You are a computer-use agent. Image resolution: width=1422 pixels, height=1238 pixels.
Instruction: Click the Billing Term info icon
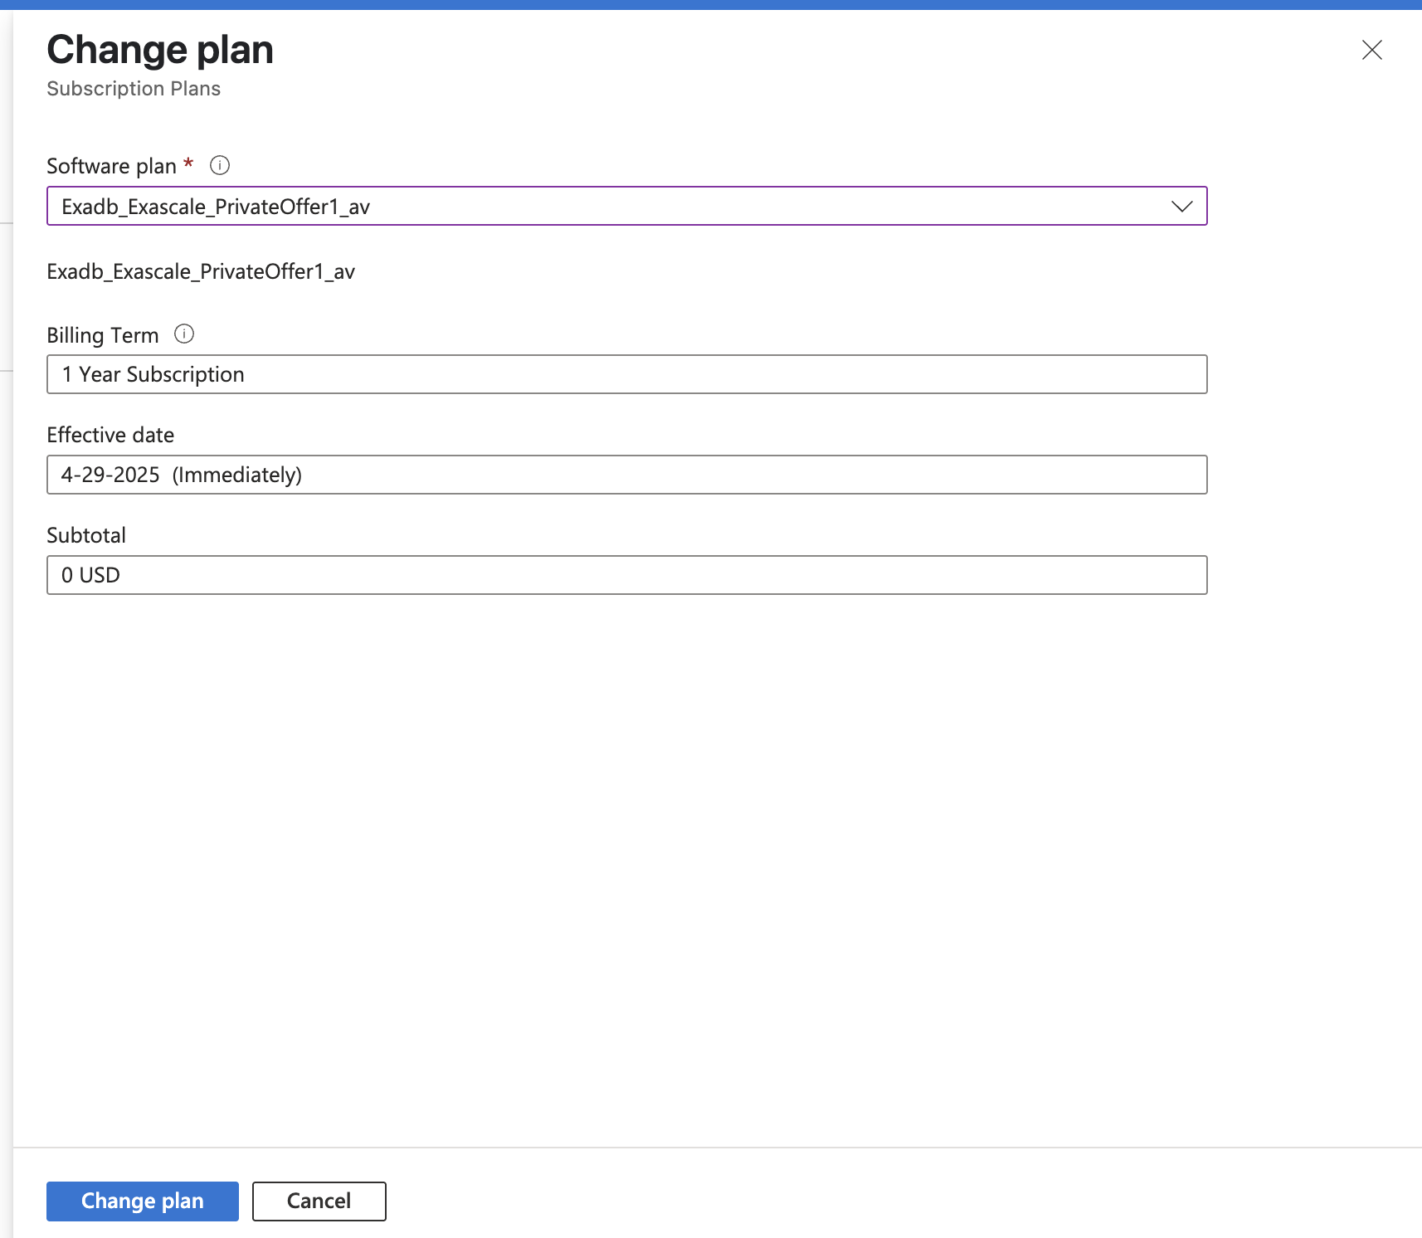tap(184, 334)
